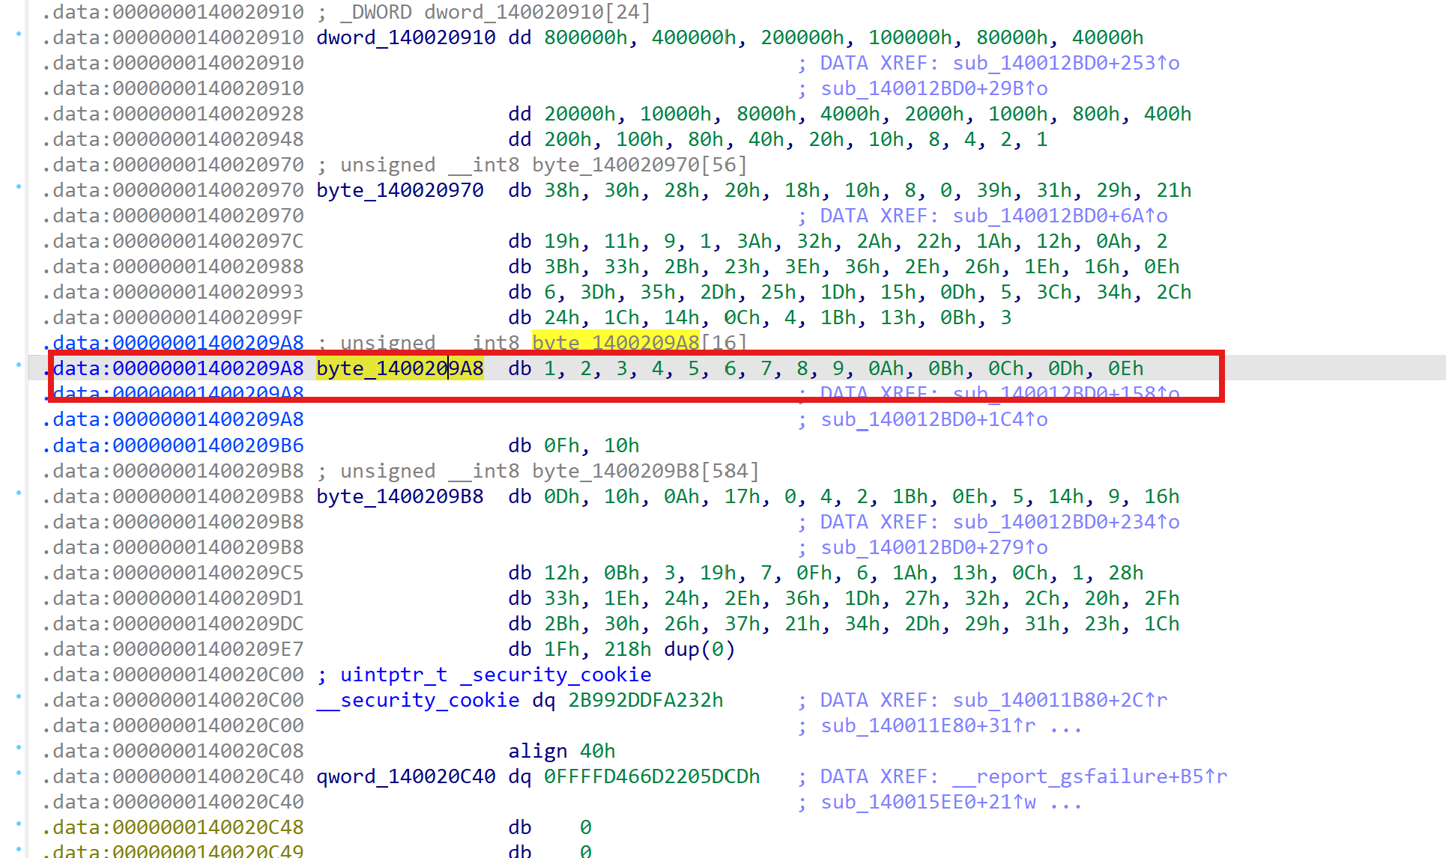Follow xref sub_140012BD0+6A↑o
Image resolution: width=1446 pixels, height=858 pixels.
pyautogui.click(x=1059, y=216)
